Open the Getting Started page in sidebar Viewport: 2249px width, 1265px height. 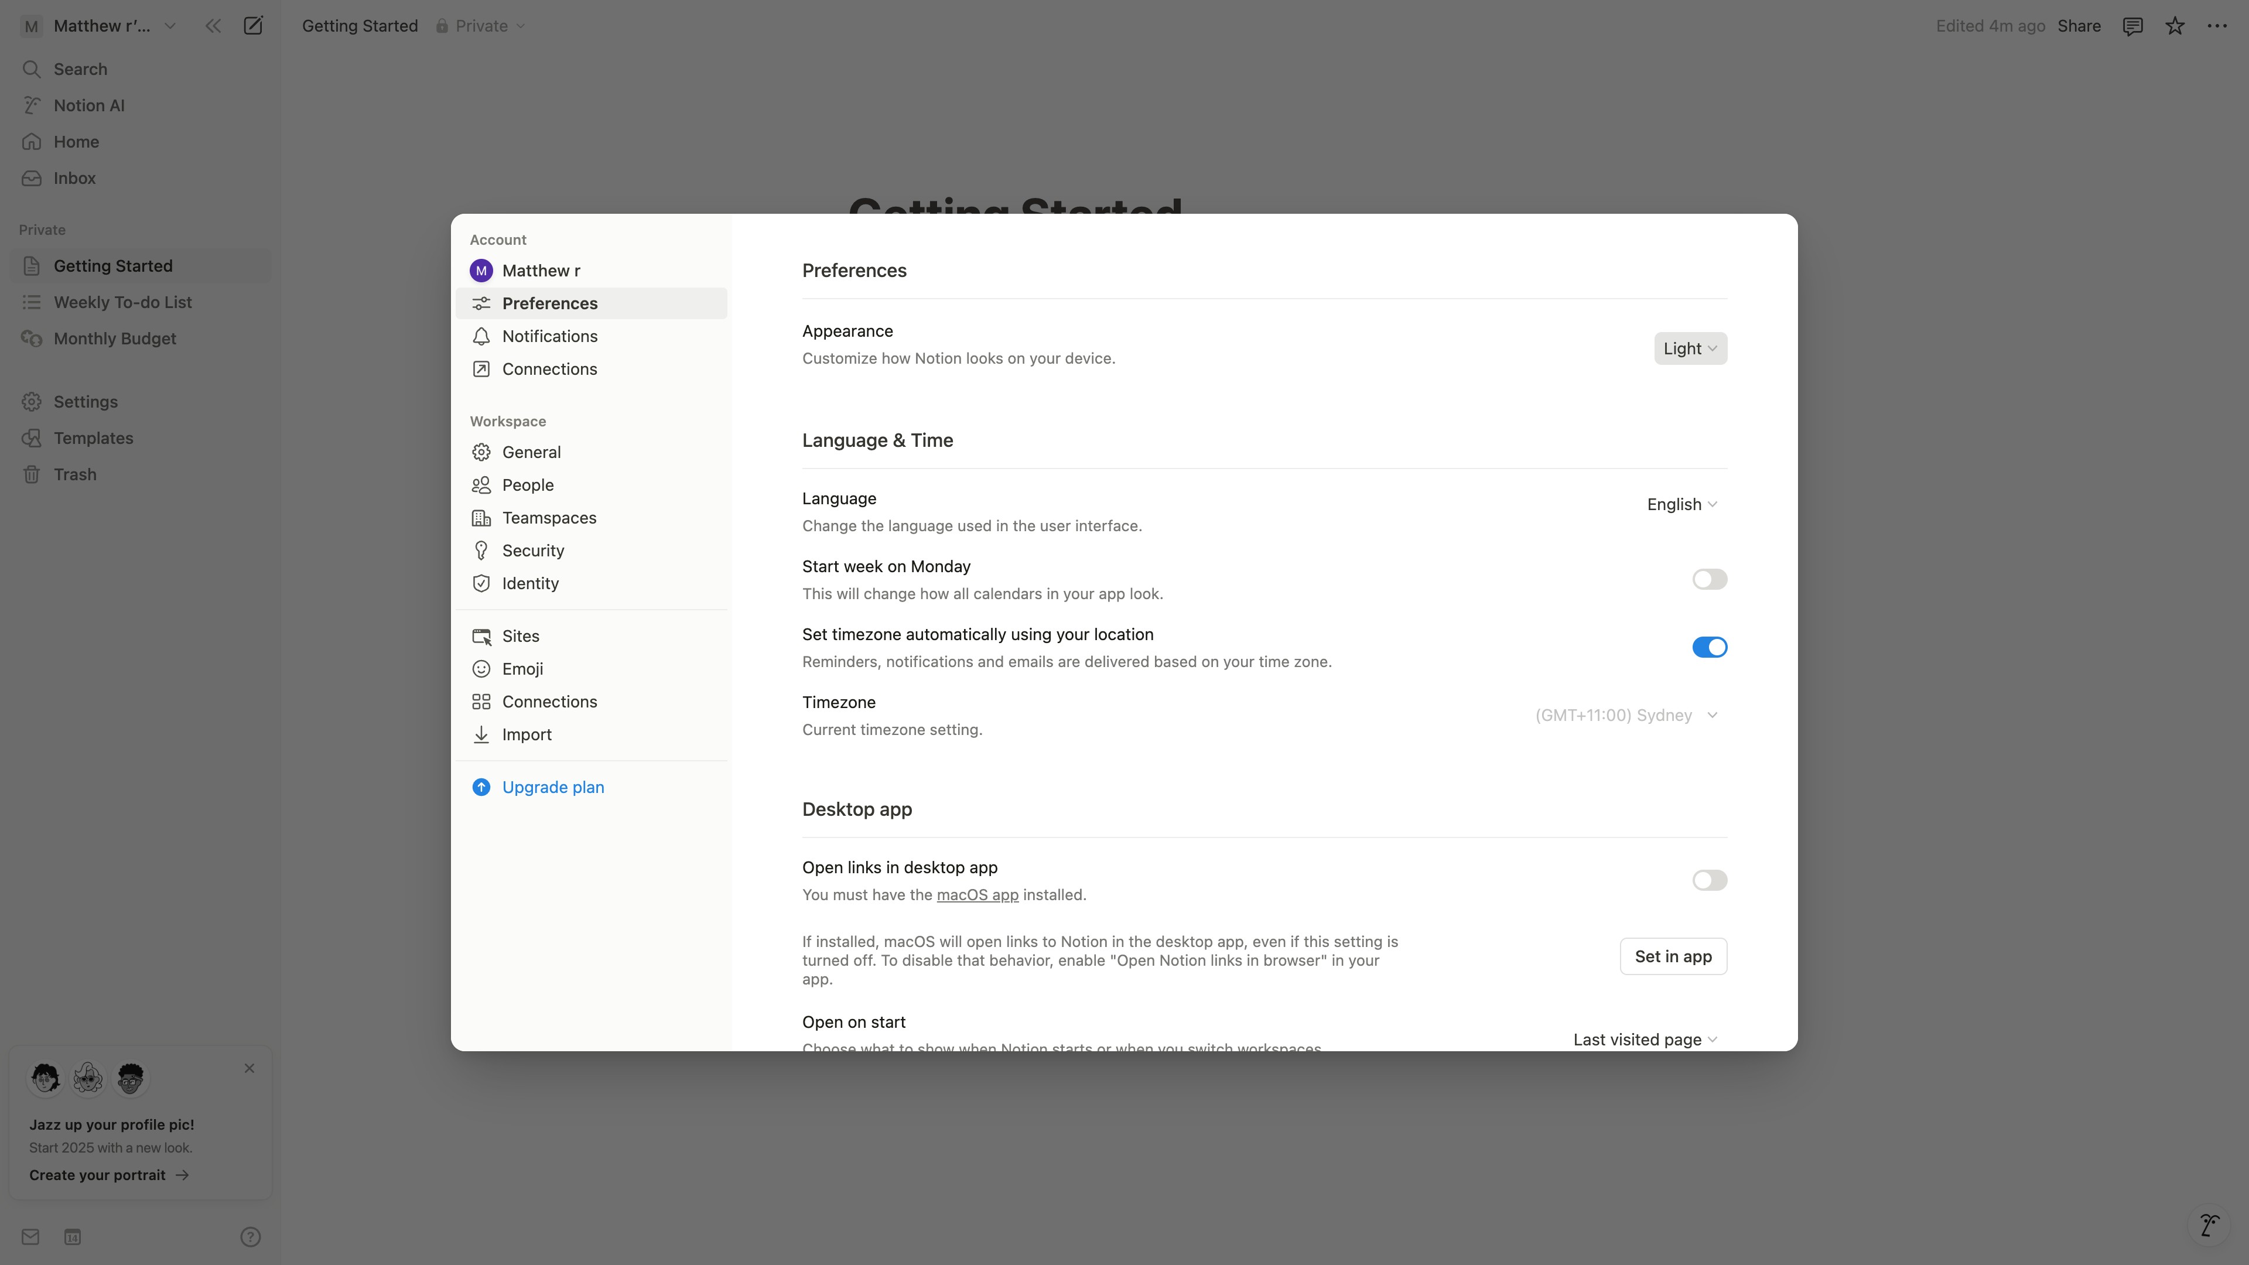[x=141, y=266]
